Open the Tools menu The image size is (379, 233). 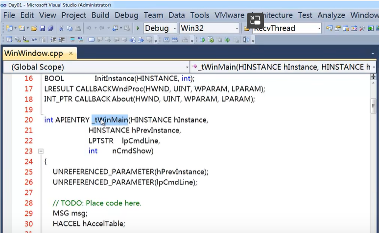[200, 15]
